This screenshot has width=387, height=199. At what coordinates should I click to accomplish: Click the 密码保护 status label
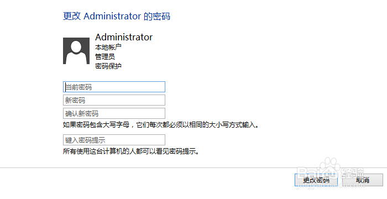point(108,66)
